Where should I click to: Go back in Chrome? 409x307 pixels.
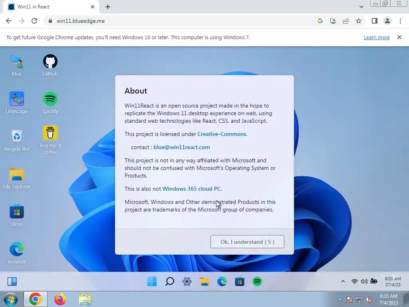pyautogui.click(x=9, y=21)
